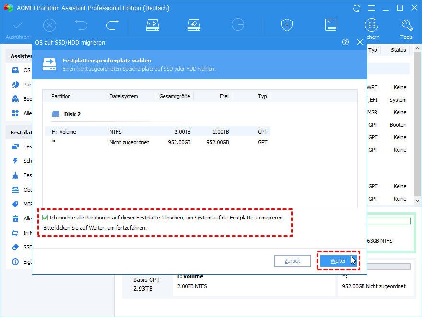The width and height of the screenshot is (422, 317).
Task: Click the disk clone arrow toolbar icon
Action: click(152, 25)
